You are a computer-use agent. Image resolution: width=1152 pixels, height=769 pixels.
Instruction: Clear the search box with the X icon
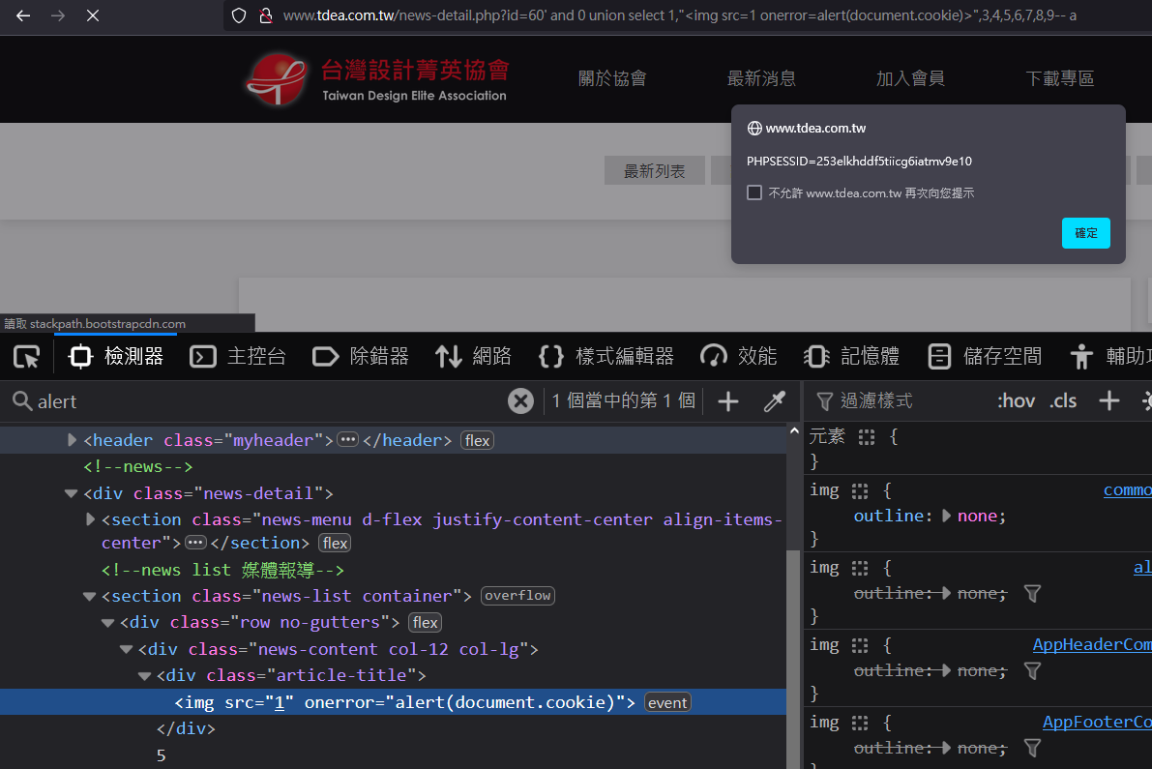click(520, 401)
